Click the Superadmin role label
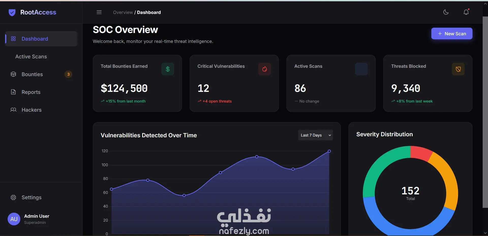The height and width of the screenshot is (236, 488). tap(35, 223)
